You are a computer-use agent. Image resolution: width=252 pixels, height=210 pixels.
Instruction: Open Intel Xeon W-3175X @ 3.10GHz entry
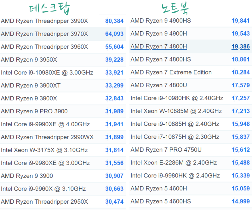tap(44, 150)
